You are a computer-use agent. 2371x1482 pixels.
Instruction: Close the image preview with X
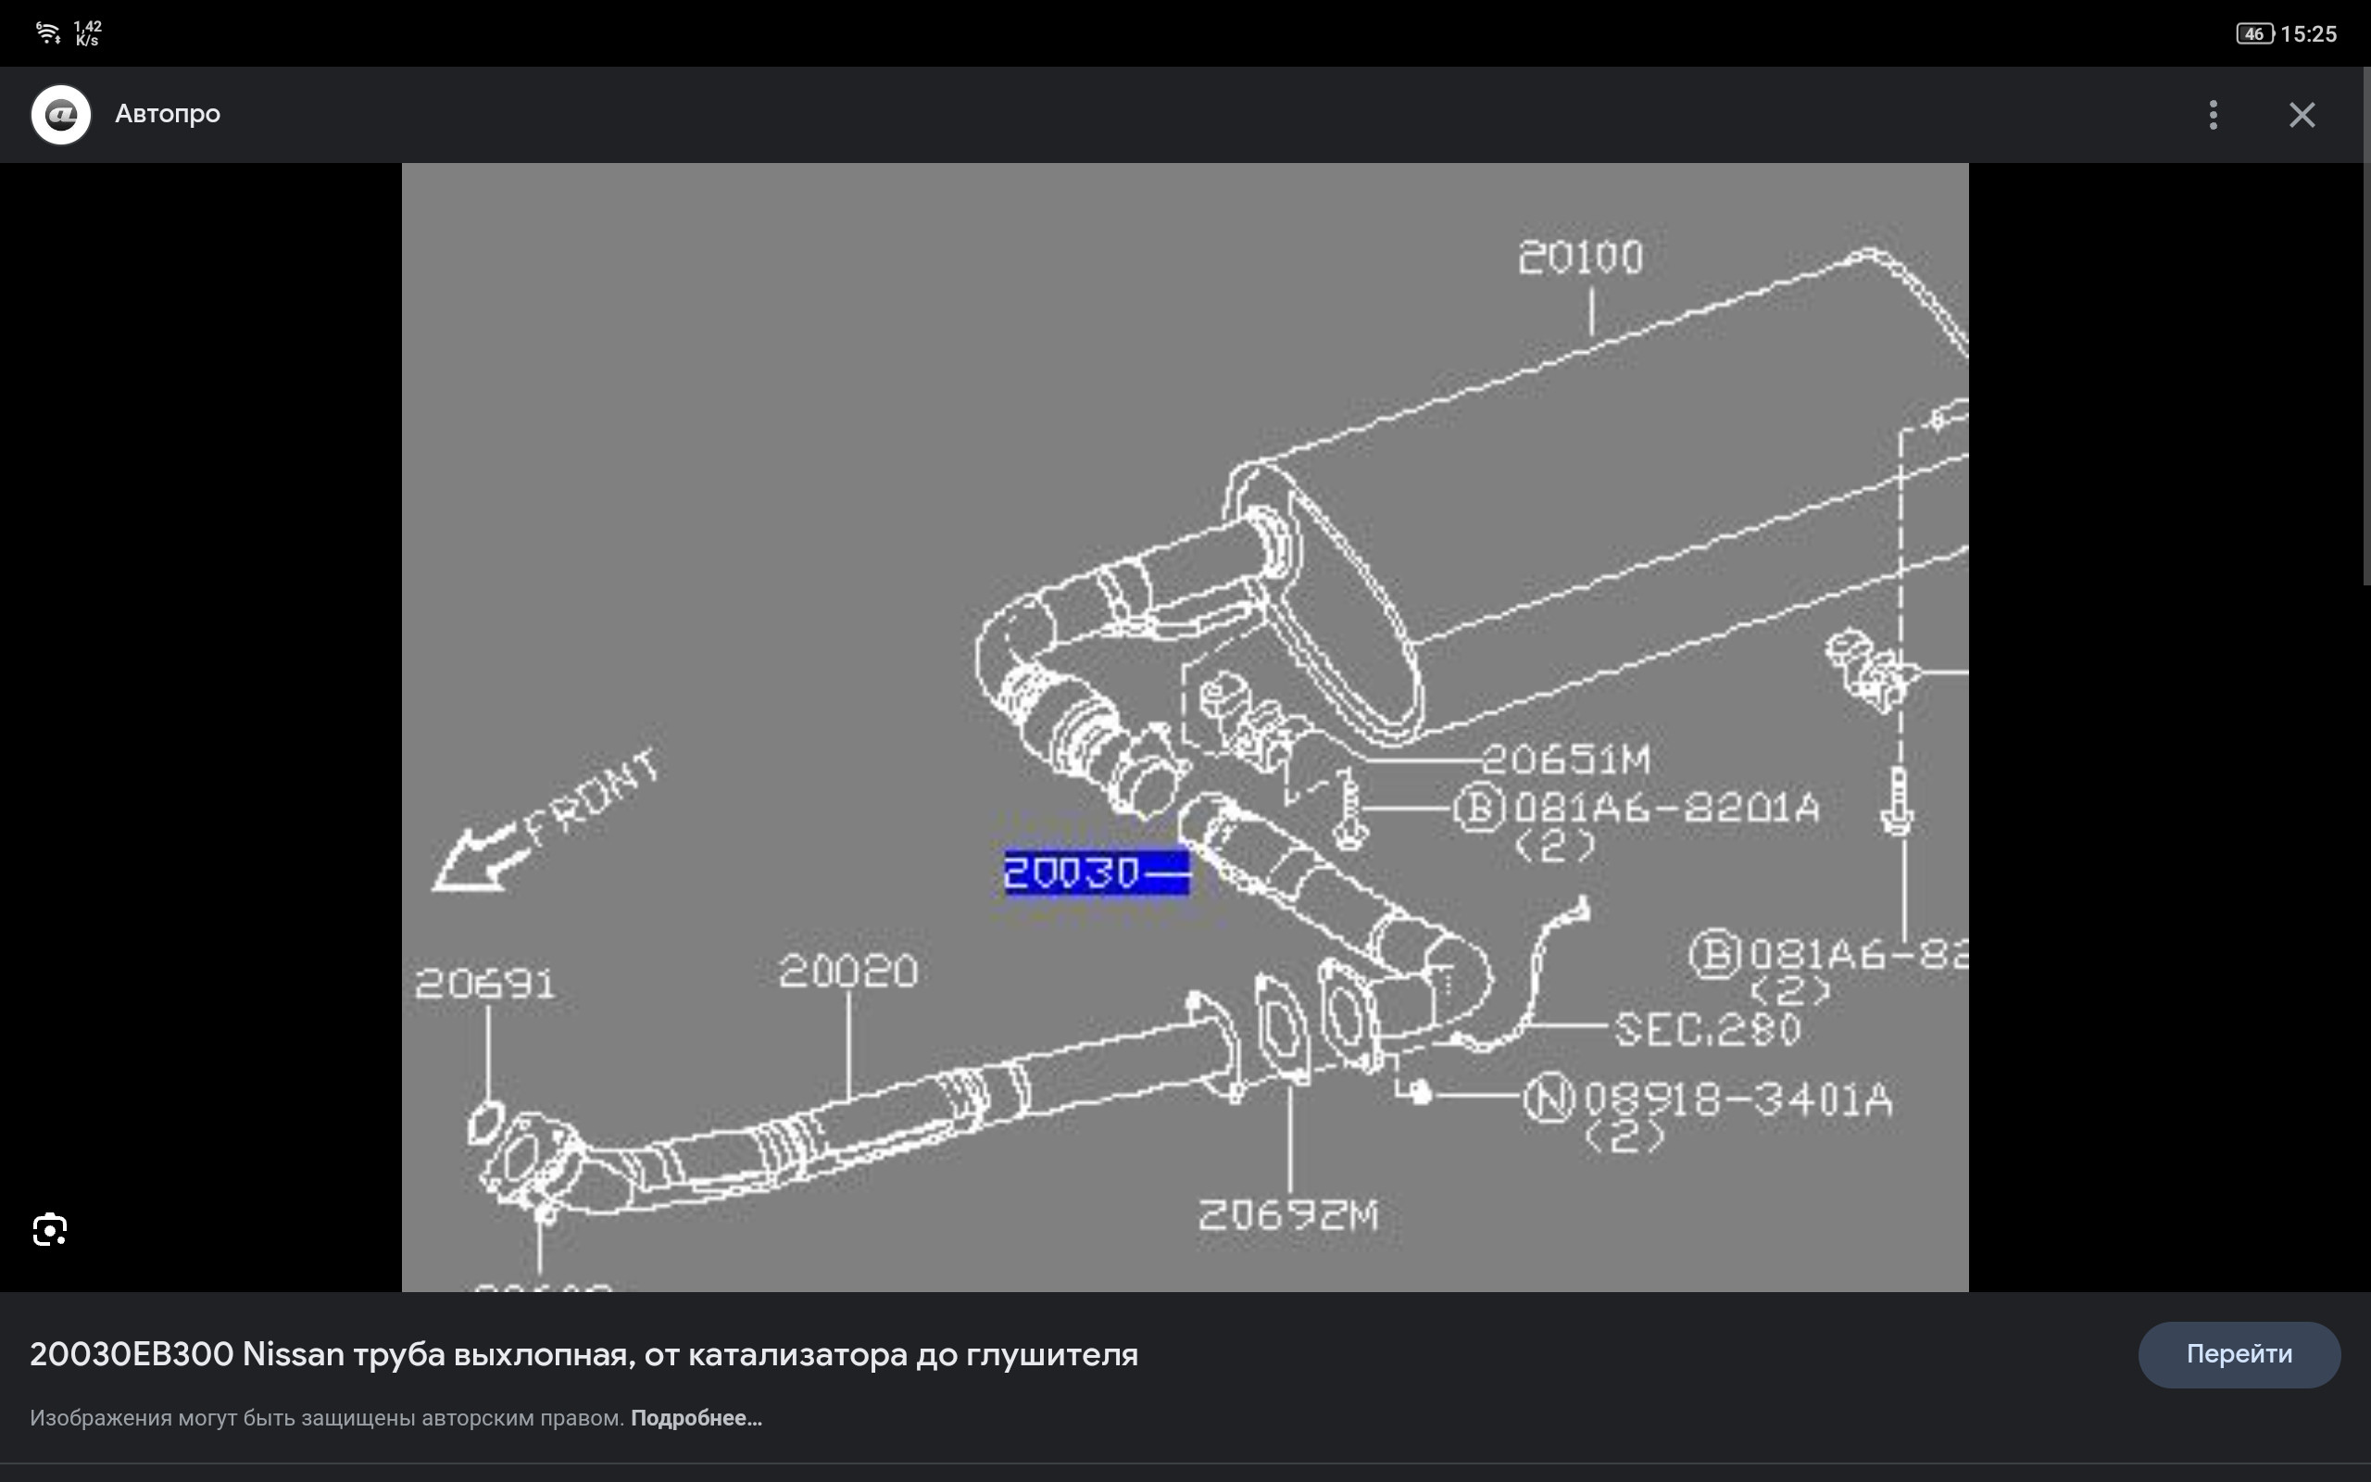[2302, 115]
